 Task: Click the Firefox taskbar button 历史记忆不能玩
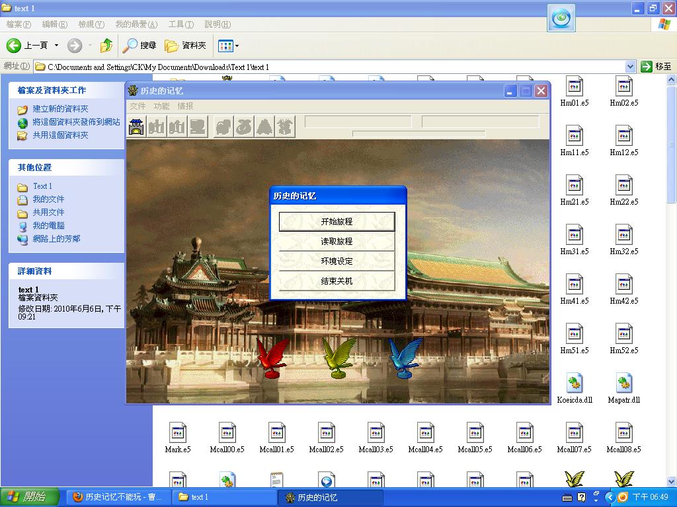[x=118, y=497]
